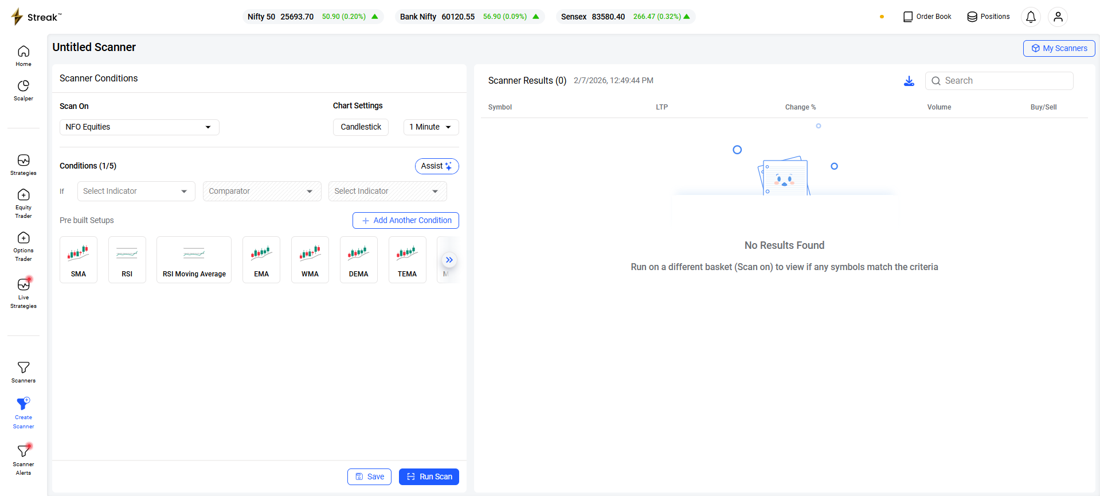
Task: Open the 1 Minute timeframe dropdown
Action: pyautogui.click(x=430, y=127)
